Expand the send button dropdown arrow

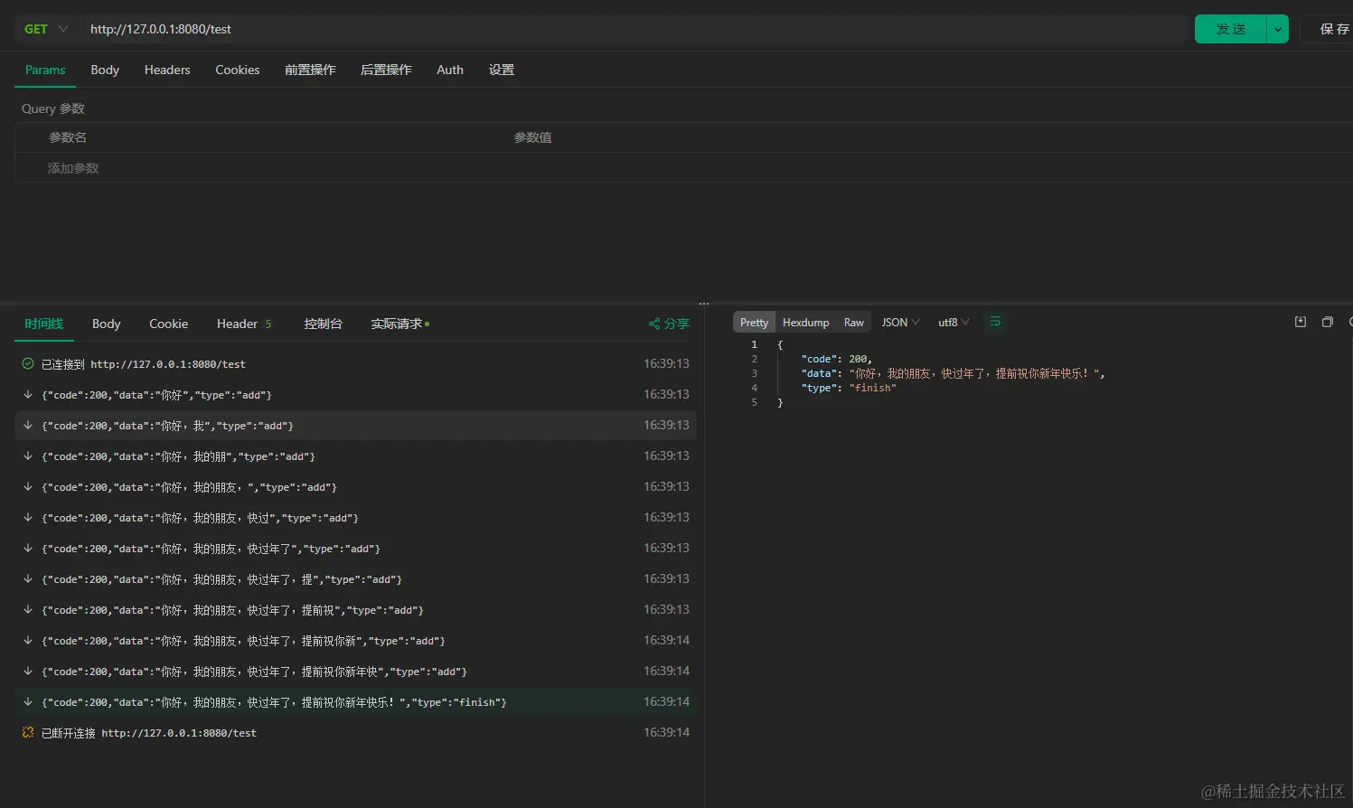click(x=1277, y=28)
